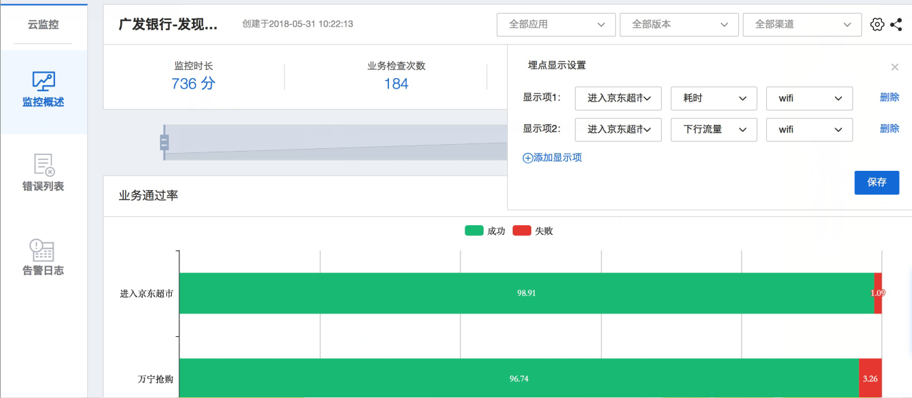Delete 显示项2 via 删除 link
The height and width of the screenshot is (398, 912).
pos(889,129)
